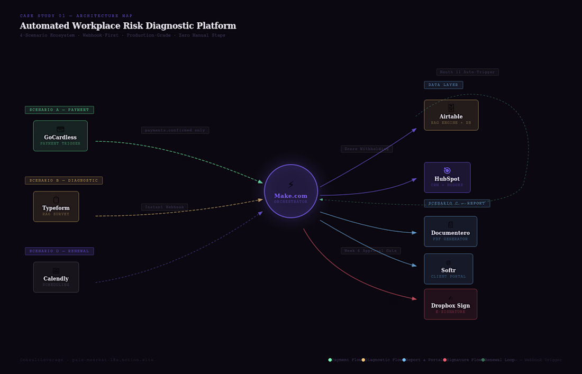
Task: Click the pen icon on the Dropbox Sign card
Action: (x=450, y=298)
